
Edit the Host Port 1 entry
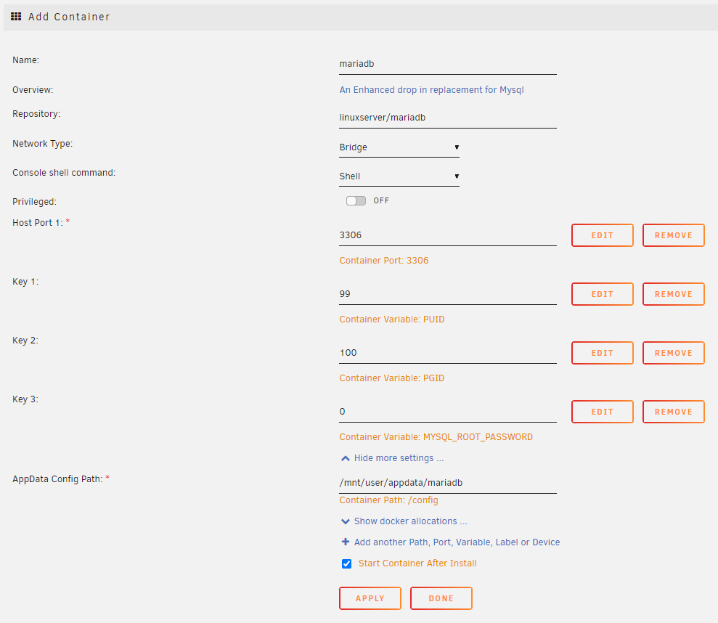click(x=602, y=235)
